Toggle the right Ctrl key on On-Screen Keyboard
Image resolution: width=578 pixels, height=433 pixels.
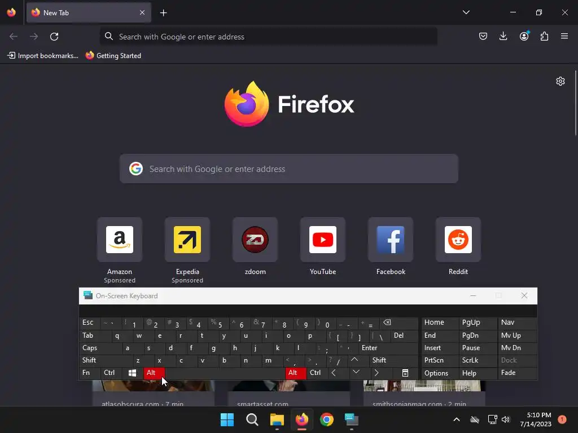[317, 373]
